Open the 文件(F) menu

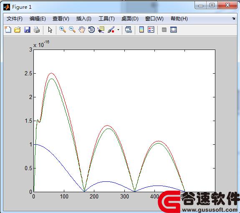point(15,19)
